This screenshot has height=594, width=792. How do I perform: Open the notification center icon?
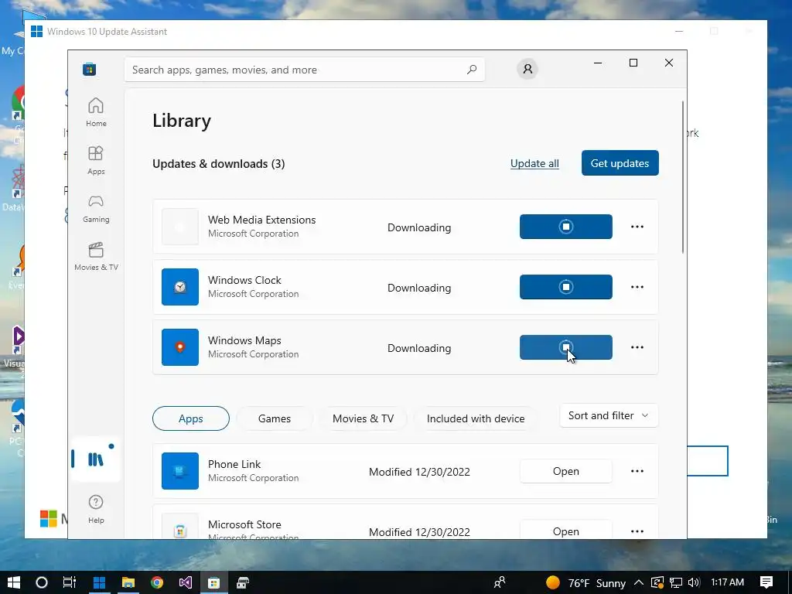(766, 582)
